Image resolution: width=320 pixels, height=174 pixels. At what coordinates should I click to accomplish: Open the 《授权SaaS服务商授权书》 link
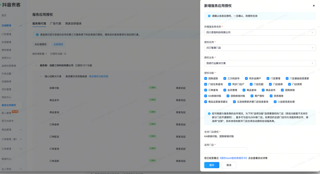pyautogui.click(x=233, y=158)
